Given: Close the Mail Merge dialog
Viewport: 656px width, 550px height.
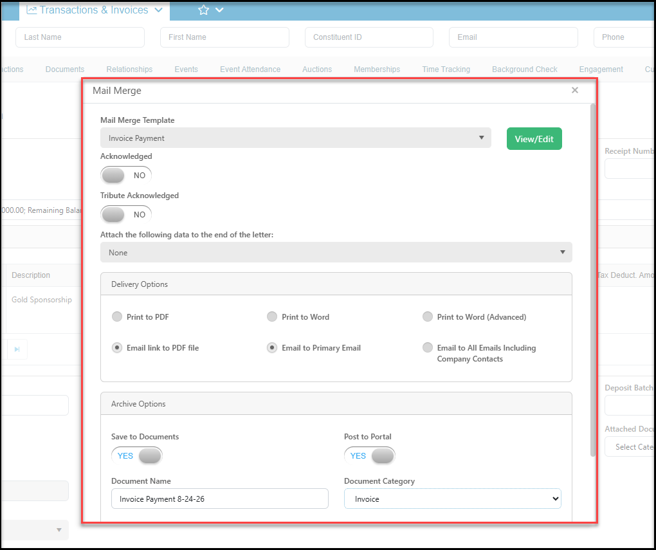Looking at the screenshot, I should tap(575, 90).
